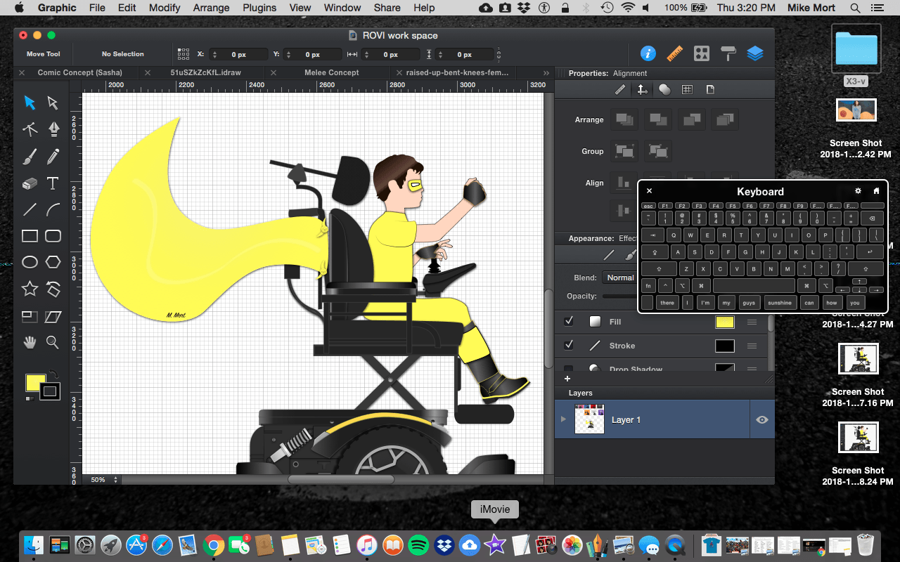Activate the Zoom magnifier tool
This screenshot has width=900, height=562.
pyautogui.click(x=53, y=342)
